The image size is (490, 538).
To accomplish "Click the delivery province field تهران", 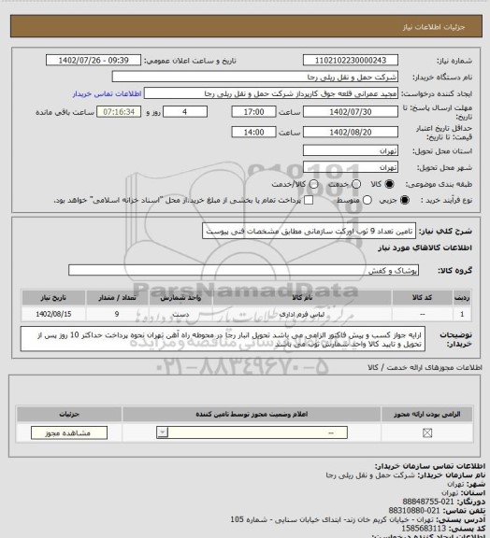I will click(351, 150).
